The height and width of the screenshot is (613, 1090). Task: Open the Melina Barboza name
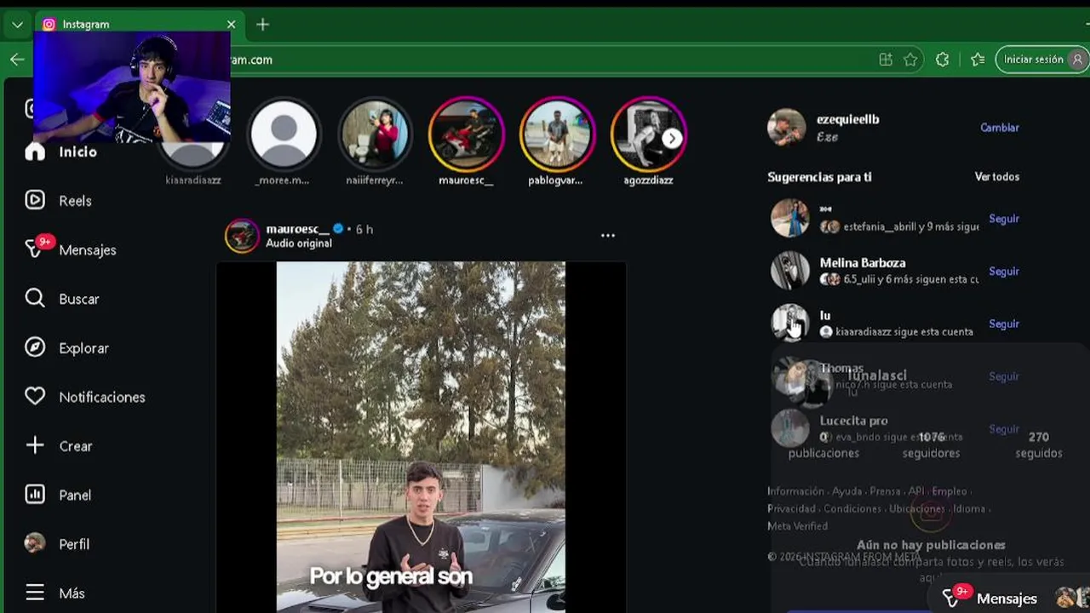pos(863,263)
